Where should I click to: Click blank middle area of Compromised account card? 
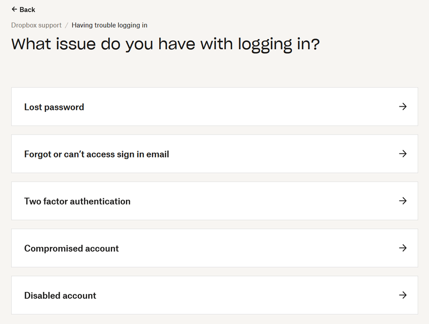252,248
